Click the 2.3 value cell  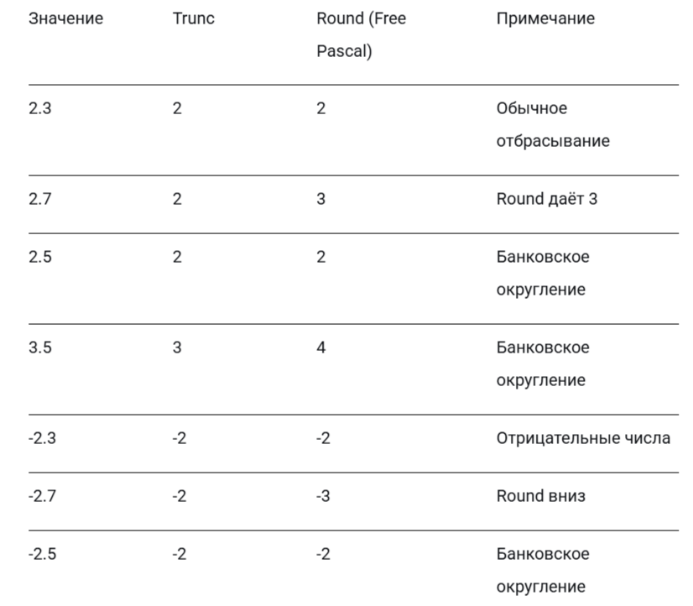(39, 108)
